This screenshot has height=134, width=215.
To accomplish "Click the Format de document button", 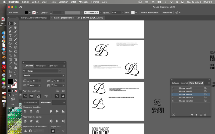I will (150, 13).
